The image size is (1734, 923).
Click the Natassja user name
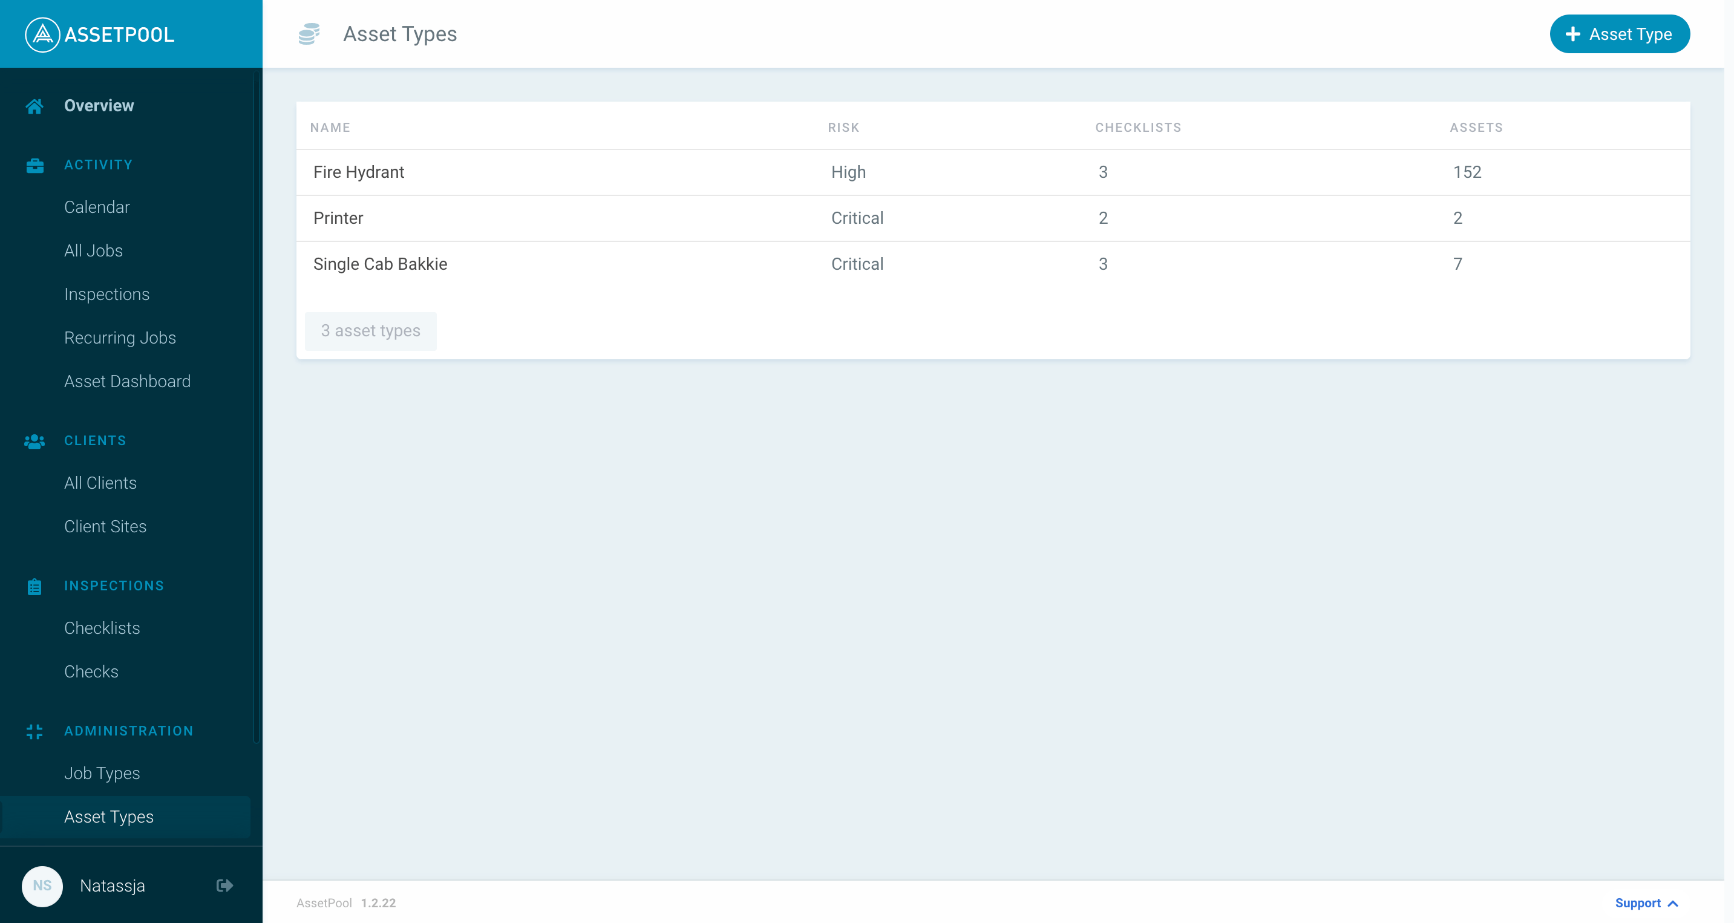coord(113,886)
